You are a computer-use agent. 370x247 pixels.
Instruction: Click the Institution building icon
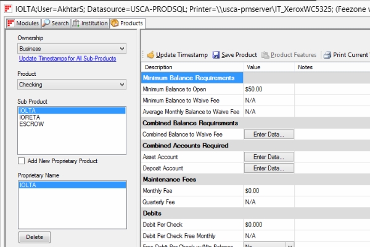[x=76, y=23]
